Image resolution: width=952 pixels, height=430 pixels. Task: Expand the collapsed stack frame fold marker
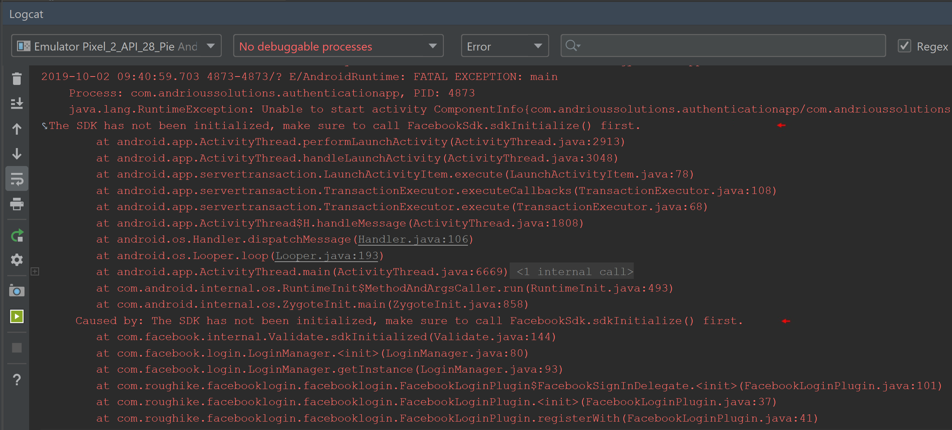tap(35, 272)
